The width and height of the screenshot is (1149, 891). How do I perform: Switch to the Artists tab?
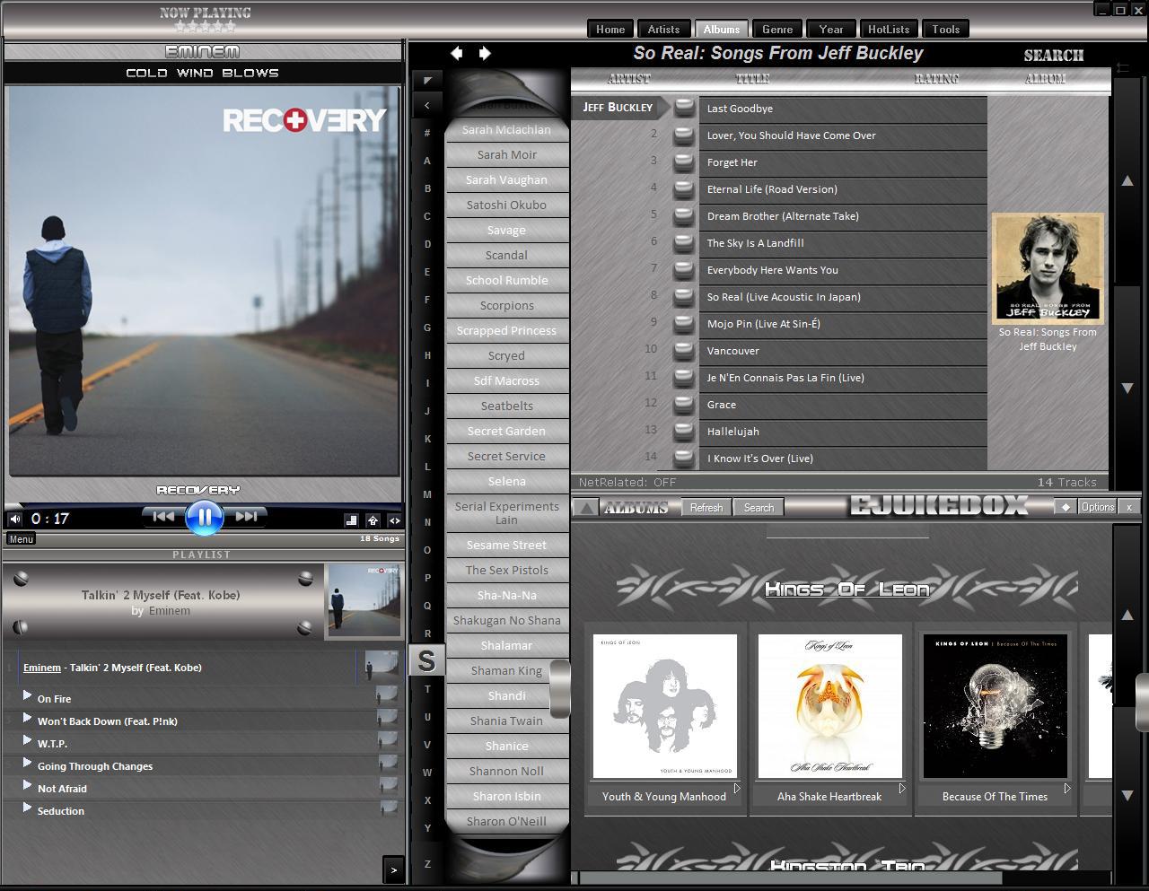[663, 29]
